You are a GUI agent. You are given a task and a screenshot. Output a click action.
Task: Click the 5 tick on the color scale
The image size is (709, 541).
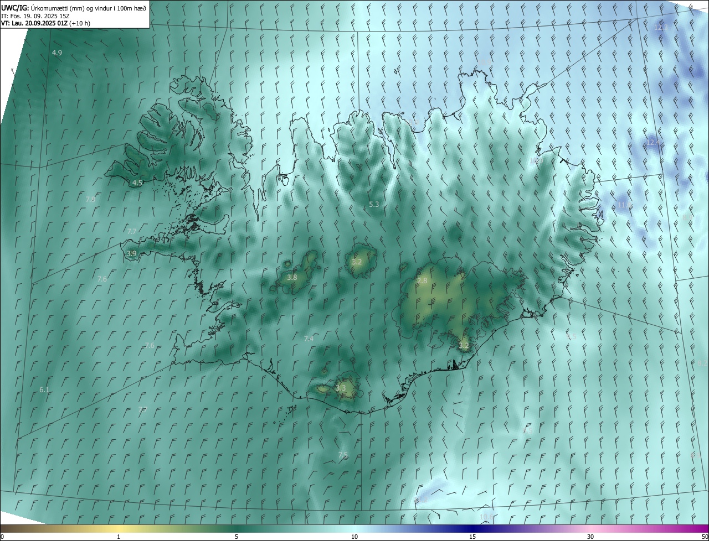click(237, 537)
